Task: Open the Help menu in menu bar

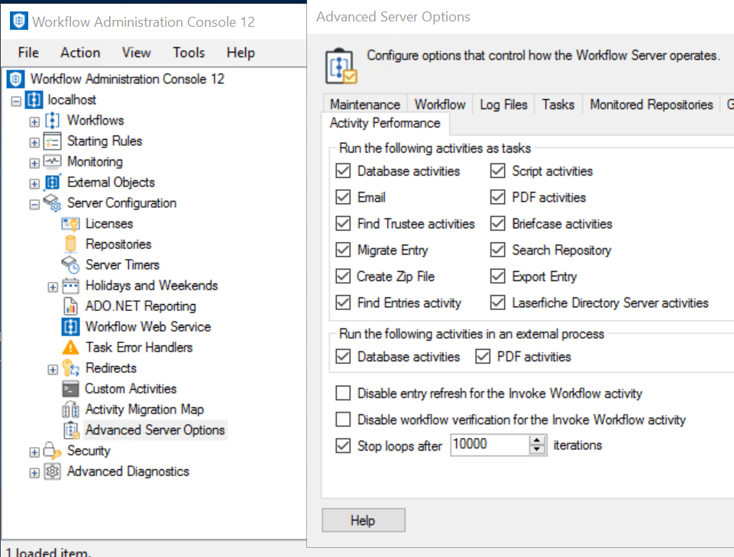Action: click(241, 53)
